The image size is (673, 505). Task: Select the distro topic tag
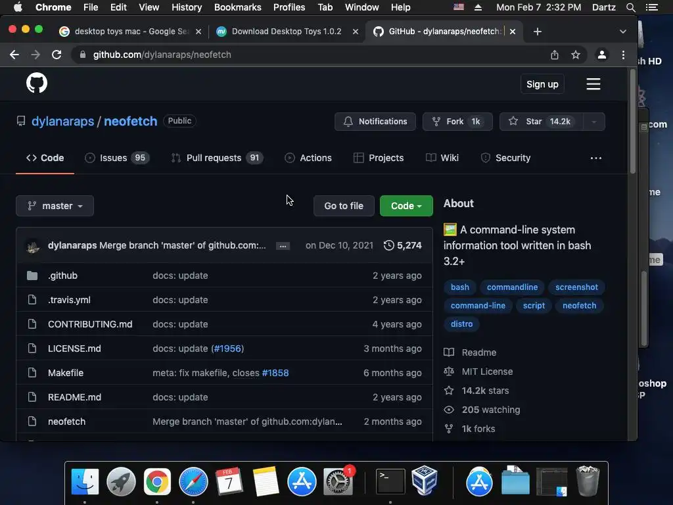tap(461, 324)
